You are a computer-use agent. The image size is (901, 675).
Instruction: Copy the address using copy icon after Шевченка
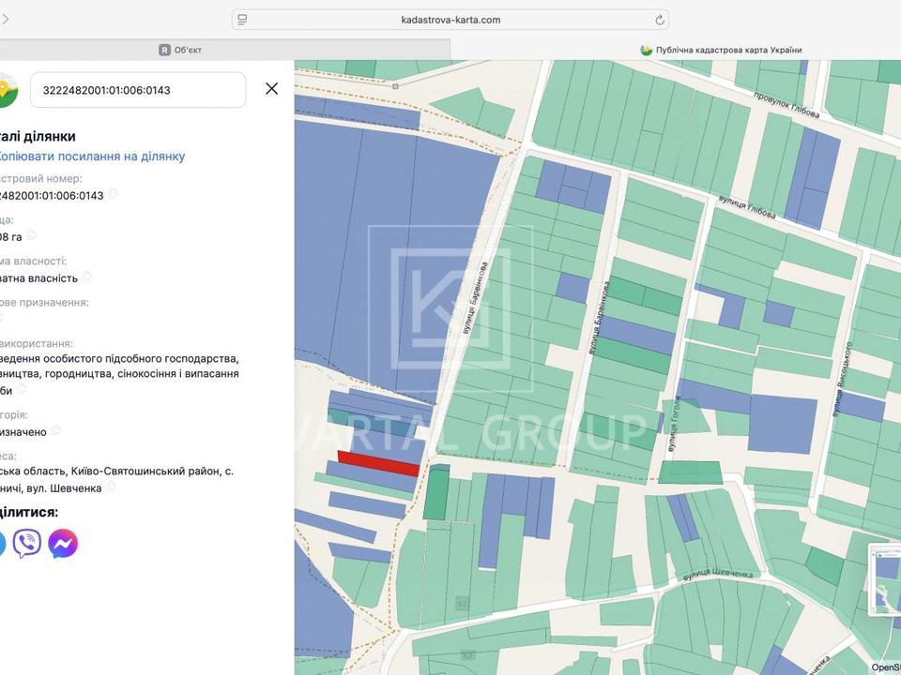[x=111, y=487]
